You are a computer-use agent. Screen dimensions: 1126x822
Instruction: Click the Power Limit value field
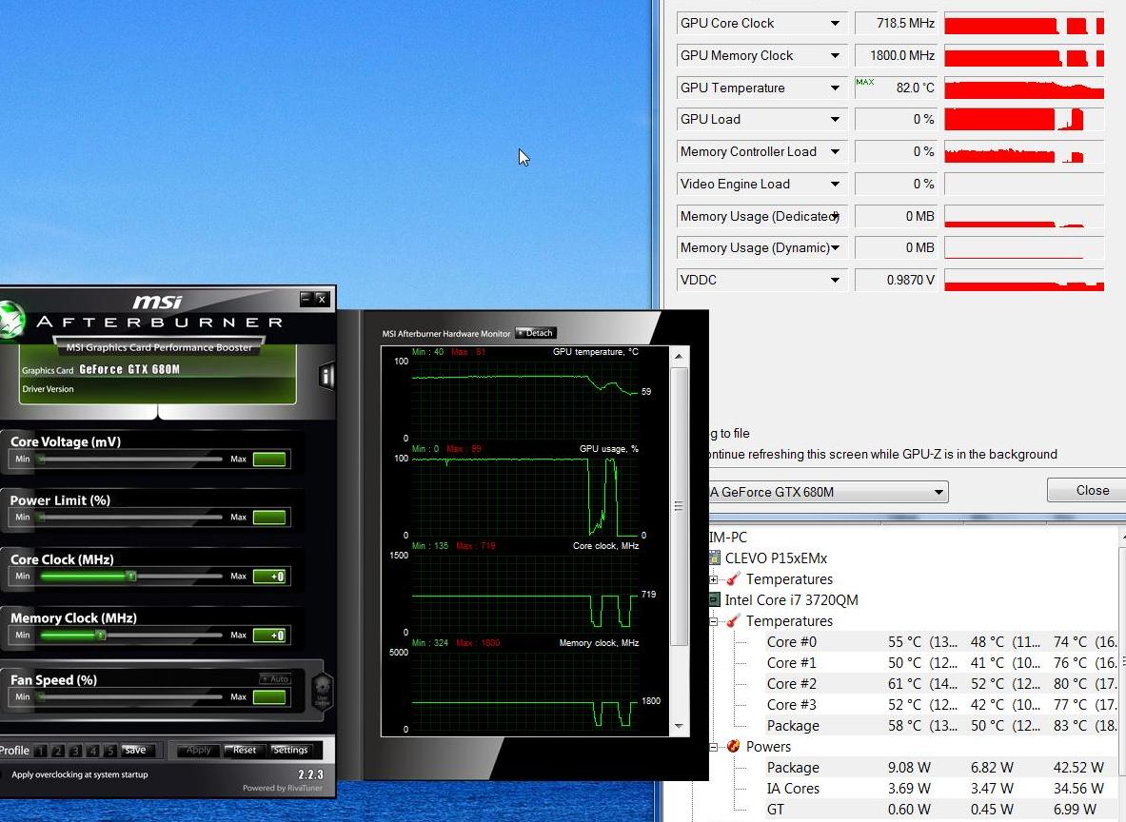[x=270, y=518]
